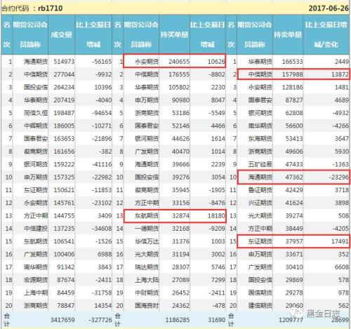351x329 pixels.
Task: Click the short position value 87827
Action: coord(294,100)
